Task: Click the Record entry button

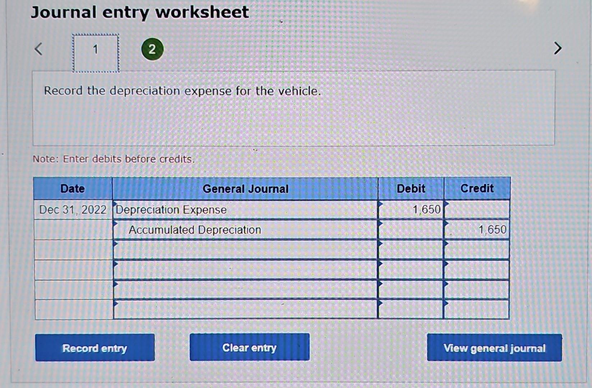Action: 95,348
